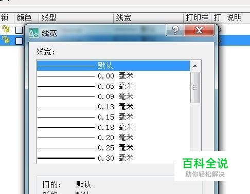250x194 pixels.
Task: Select the 0.25 毫米 lineweight
Action: pyautogui.click(x=113, y=148)
